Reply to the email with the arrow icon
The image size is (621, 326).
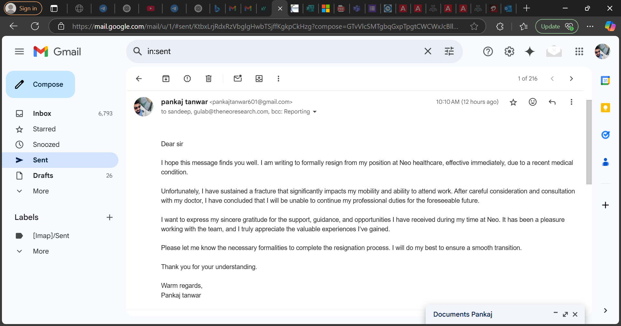tap(552, 102)
